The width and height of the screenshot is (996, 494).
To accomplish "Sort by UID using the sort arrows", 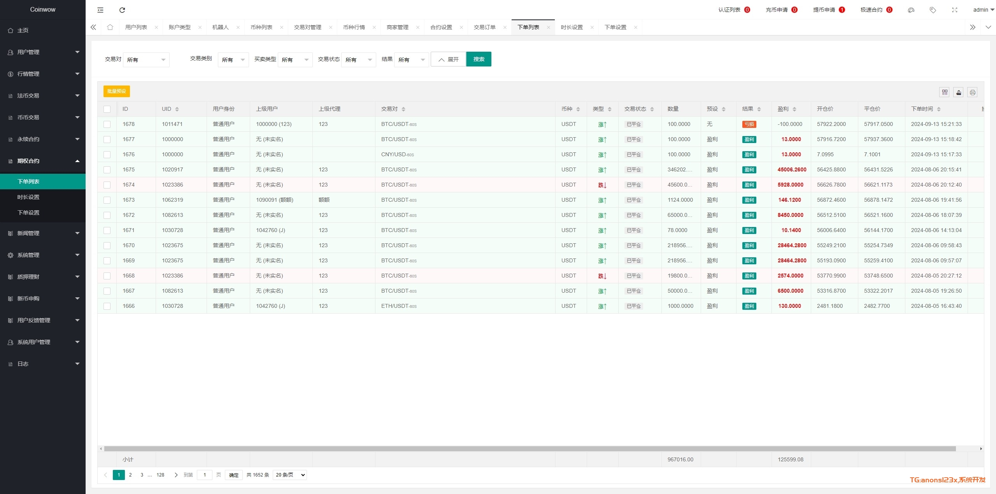I will (177, 109).
